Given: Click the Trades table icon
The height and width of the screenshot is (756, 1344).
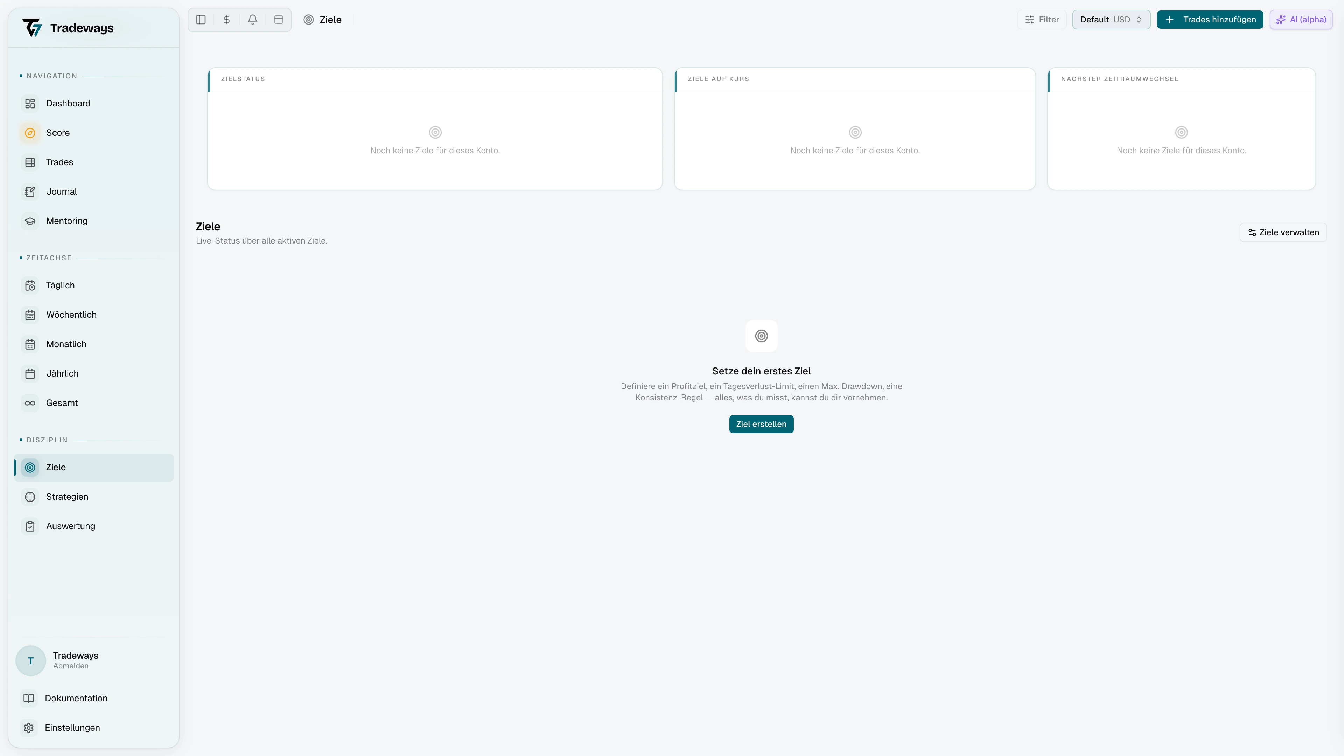Looking at the screenshot, I should 30,162.
